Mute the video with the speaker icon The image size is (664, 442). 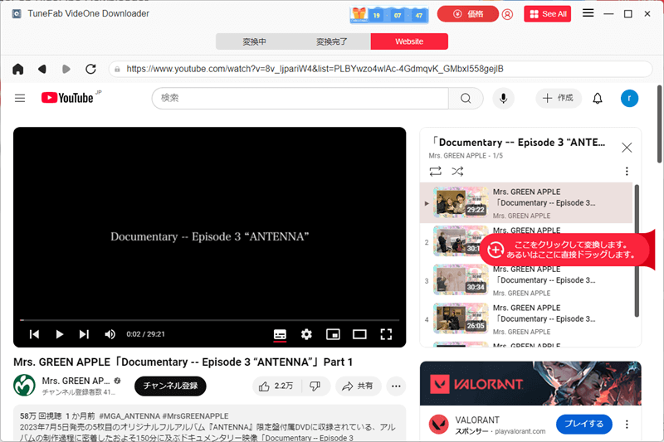pyautogui.click(x=110, y=334)
